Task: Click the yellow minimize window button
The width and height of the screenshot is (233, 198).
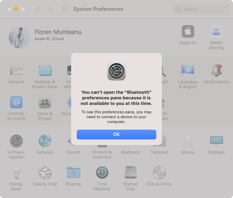Action: [16, 9]
